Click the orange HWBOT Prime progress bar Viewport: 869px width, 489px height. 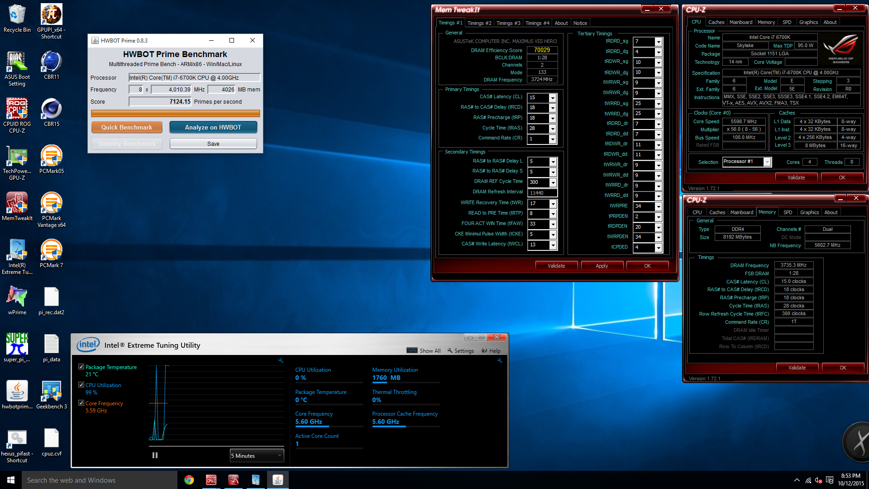(176, 113)
